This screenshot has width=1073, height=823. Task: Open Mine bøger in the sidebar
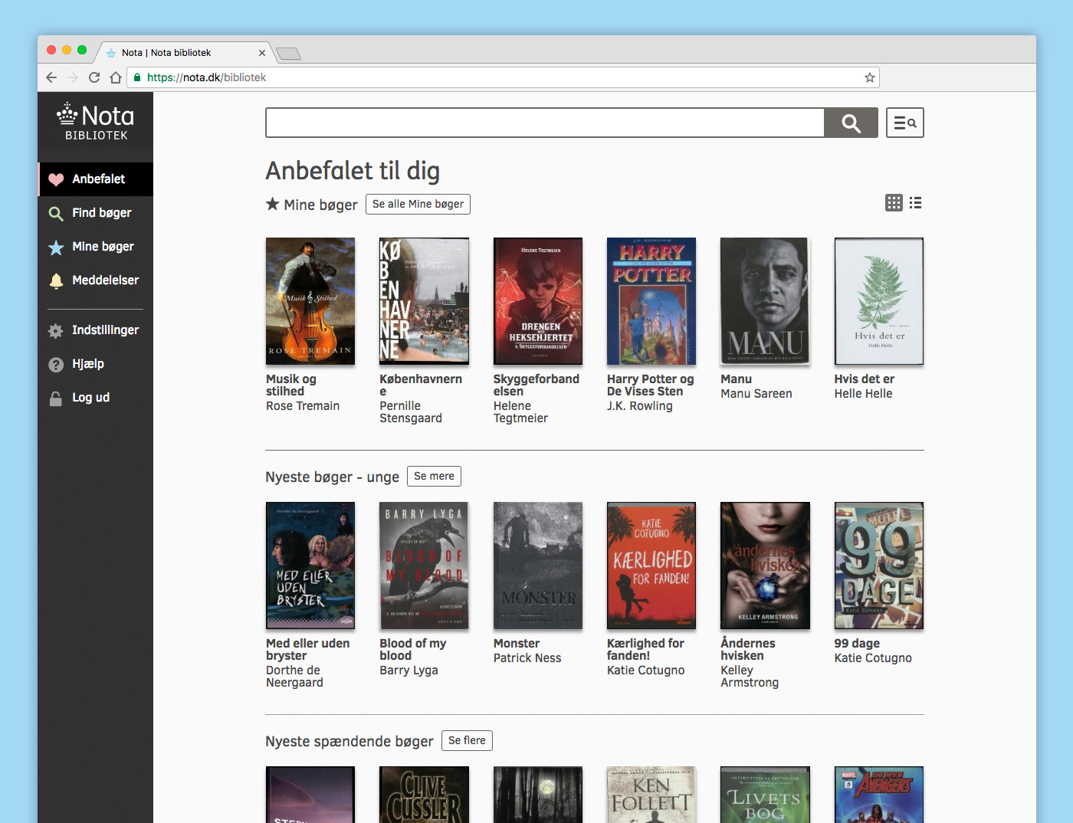96,247
